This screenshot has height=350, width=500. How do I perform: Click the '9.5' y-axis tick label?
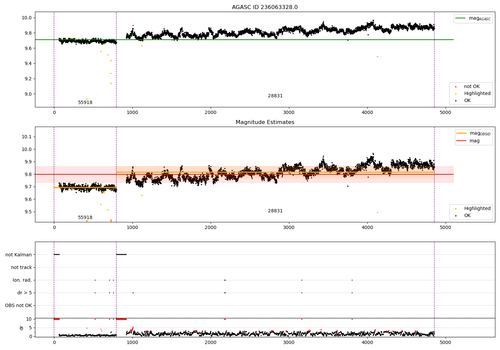point(28,212)
